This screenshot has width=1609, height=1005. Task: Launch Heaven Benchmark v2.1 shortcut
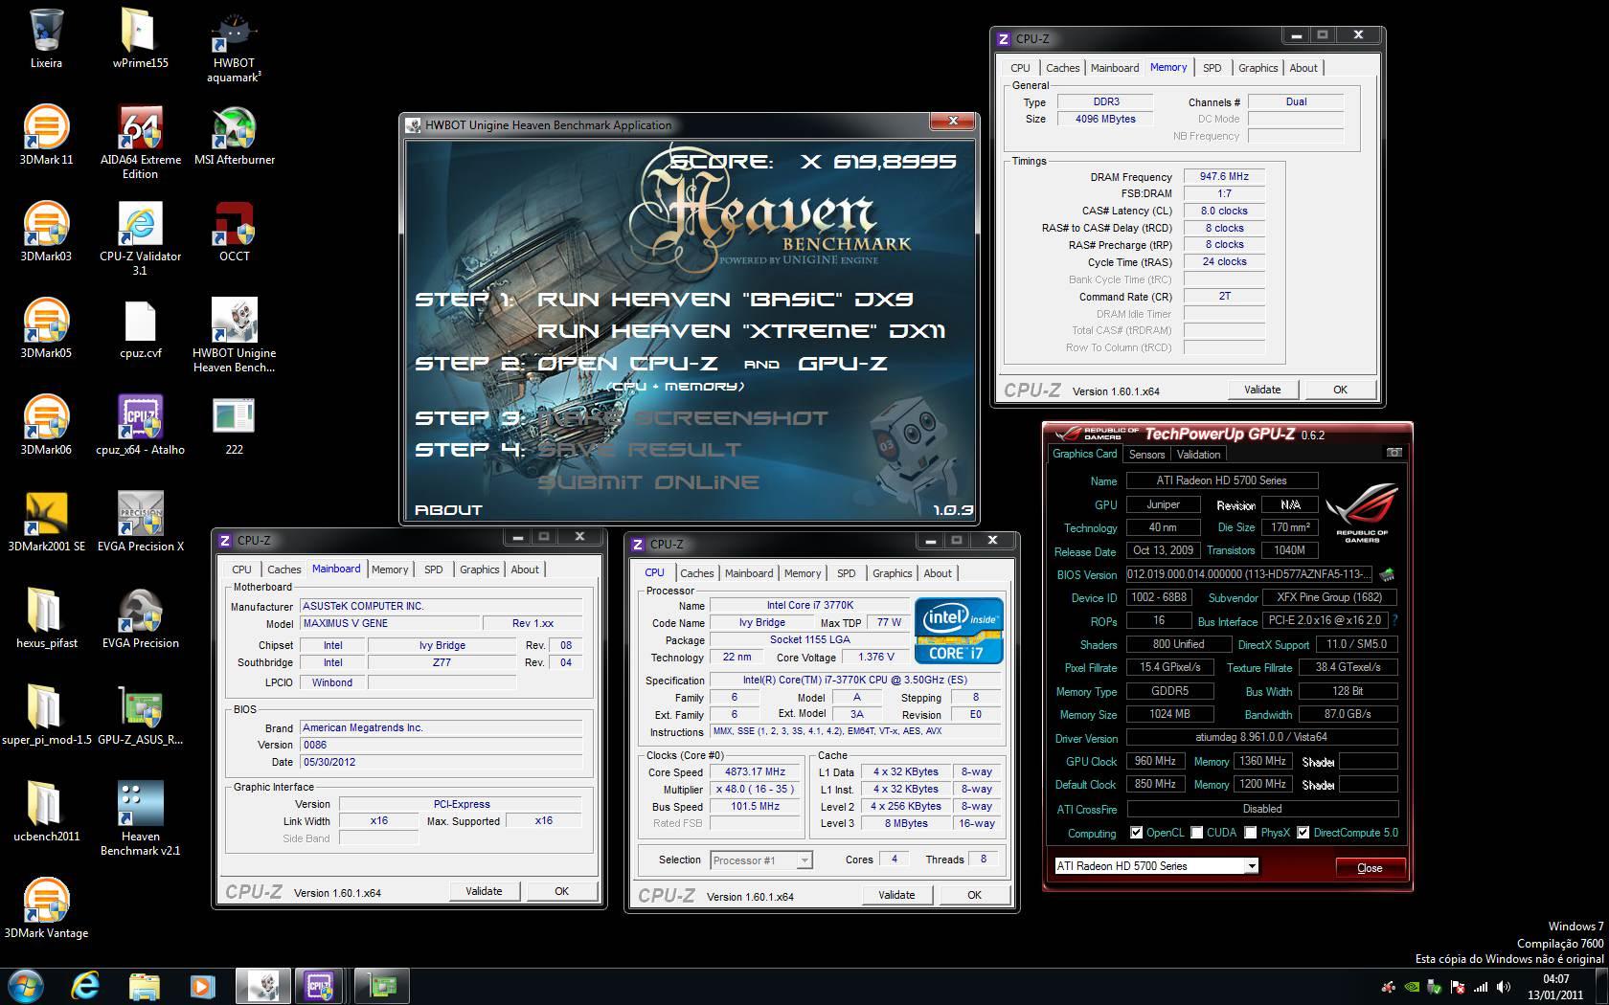click(140, 818)
